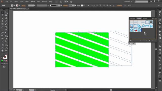Select the Magic Wand tool
This screenshot has height=91, width=162.
pyautogui.click(x=3, y=15)
